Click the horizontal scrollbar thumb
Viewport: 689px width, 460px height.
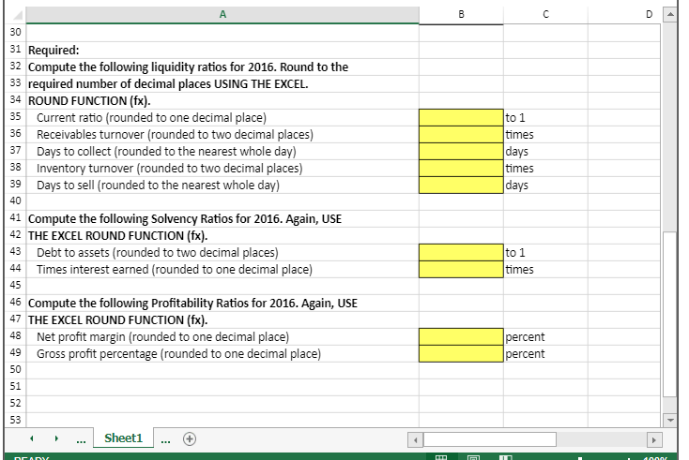coord(490,439)
